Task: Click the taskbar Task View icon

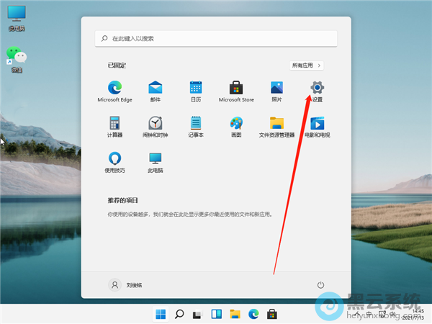Action: 197,314
